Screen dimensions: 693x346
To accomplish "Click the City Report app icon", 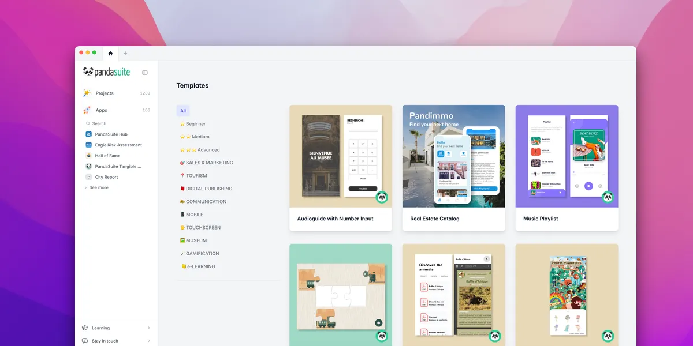I will coord(89,177).
